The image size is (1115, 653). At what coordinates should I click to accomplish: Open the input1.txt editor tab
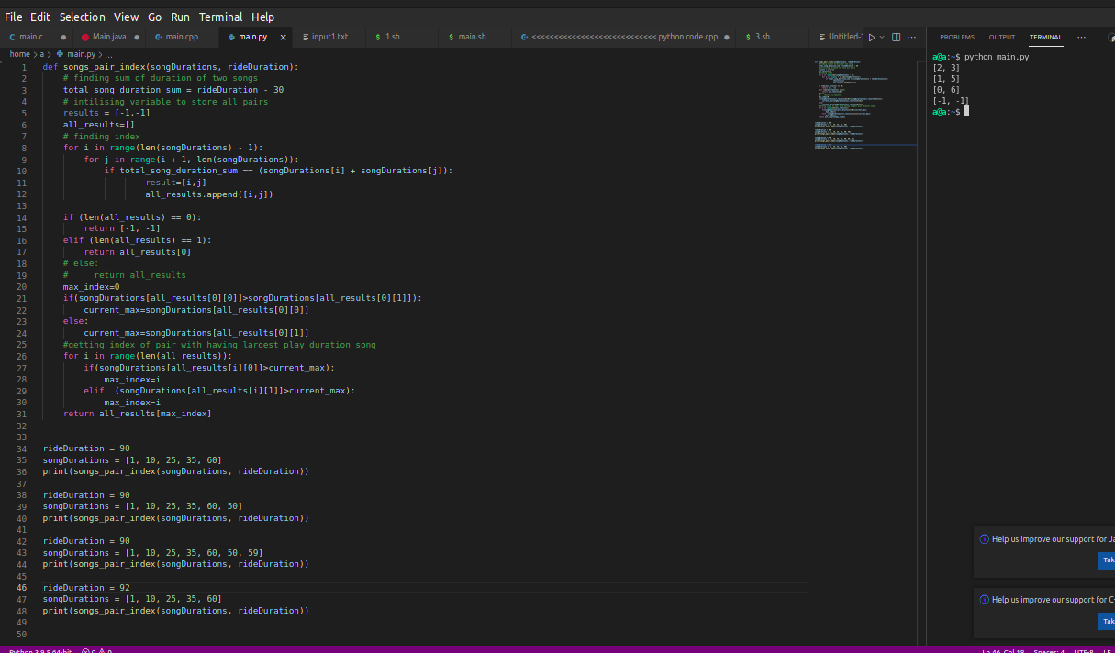(x=329, y=37)
